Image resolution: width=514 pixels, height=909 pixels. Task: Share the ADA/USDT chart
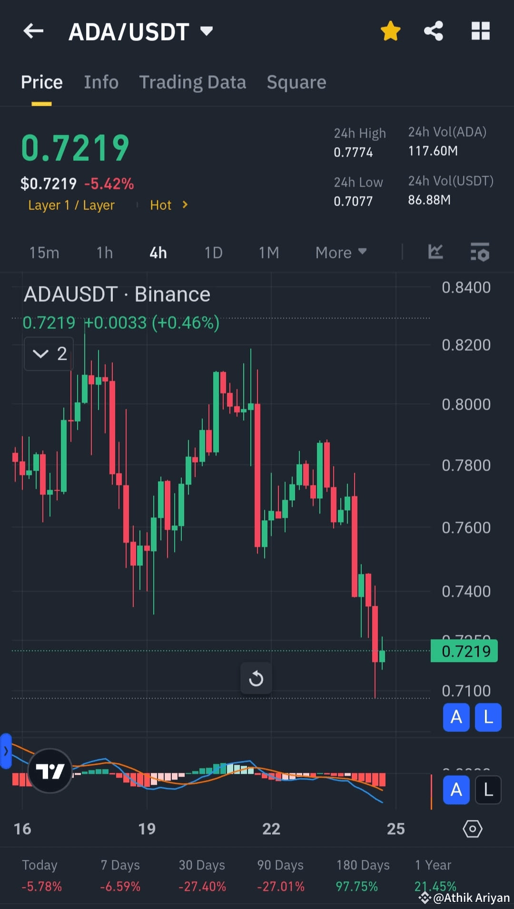click(x=433, y=30)
